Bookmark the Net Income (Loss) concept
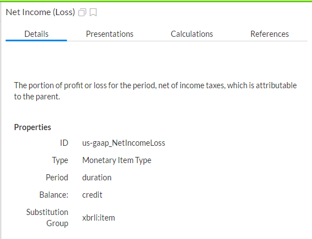The width and height of the screenshot is (312, 239). 93,12
